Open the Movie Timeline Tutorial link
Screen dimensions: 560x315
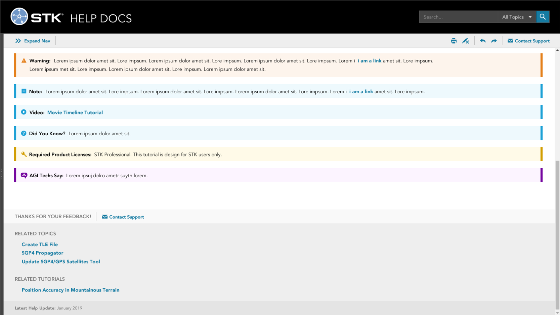tap(75, 113)
